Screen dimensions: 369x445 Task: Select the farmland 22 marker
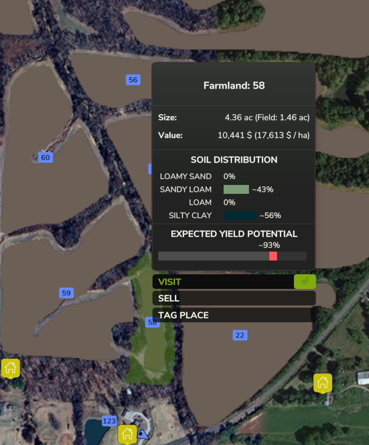click(x=240, y=335)
